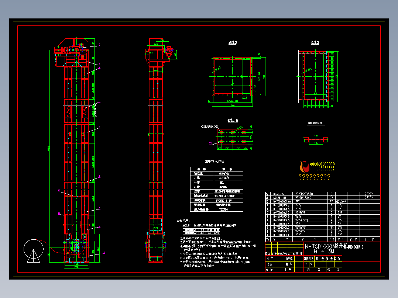Select the H=41.3M height text
The height and width of the screenshot is (298, 398).
[x=324, y=251]
